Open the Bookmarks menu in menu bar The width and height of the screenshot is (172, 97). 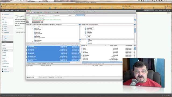point(19,1)
